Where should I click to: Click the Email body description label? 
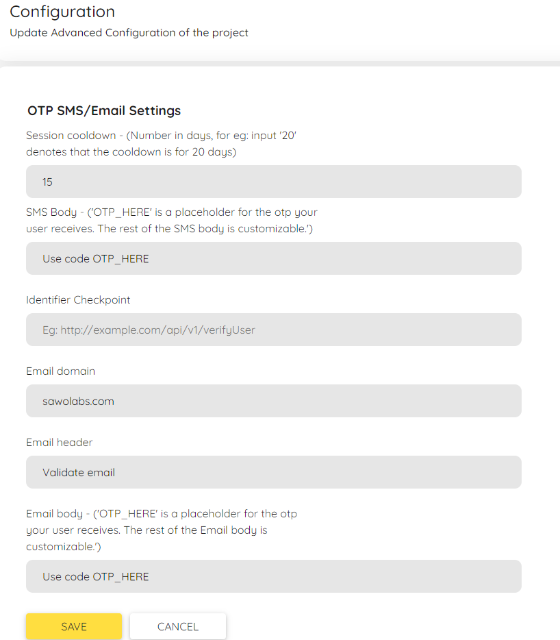(x=162, y=530)
